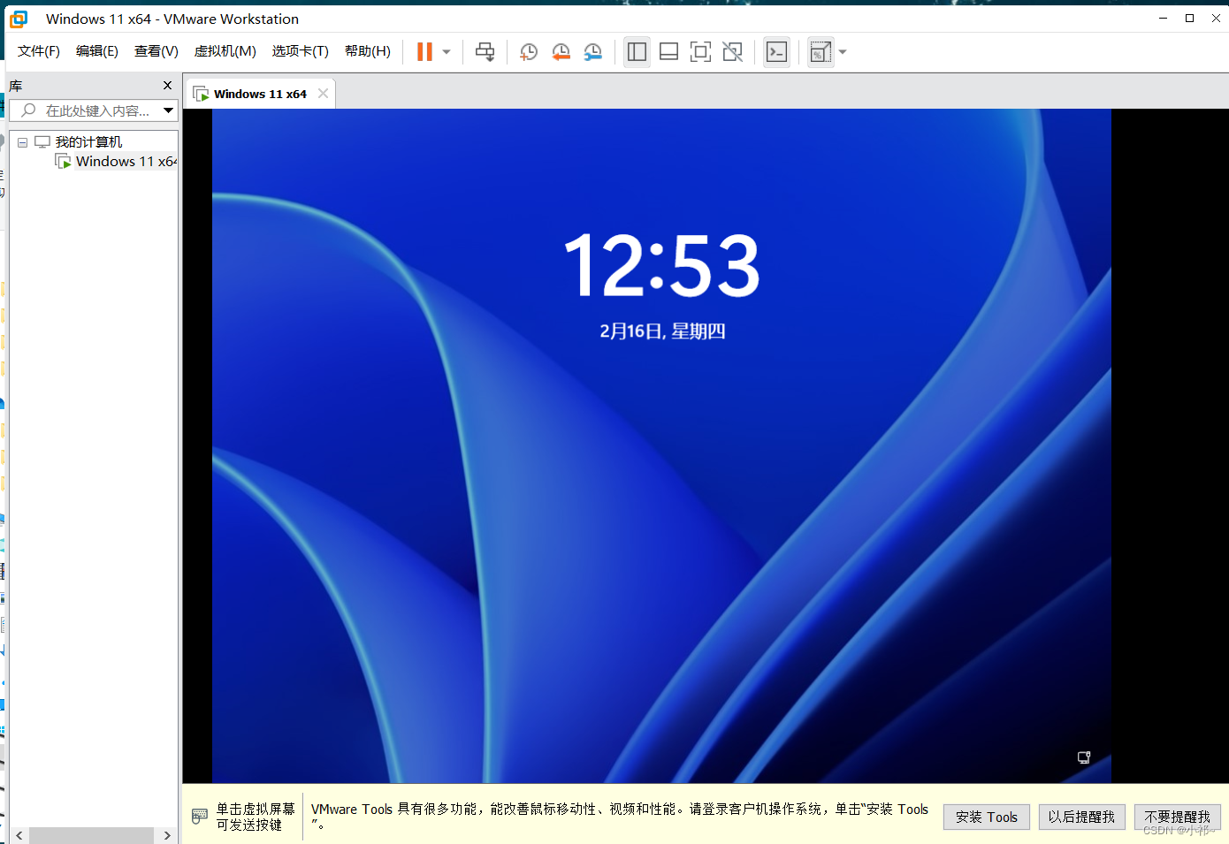Toggle the library sidebar view icon
The width and height of the screenshot is (1229, 844).
pos(637,52)
